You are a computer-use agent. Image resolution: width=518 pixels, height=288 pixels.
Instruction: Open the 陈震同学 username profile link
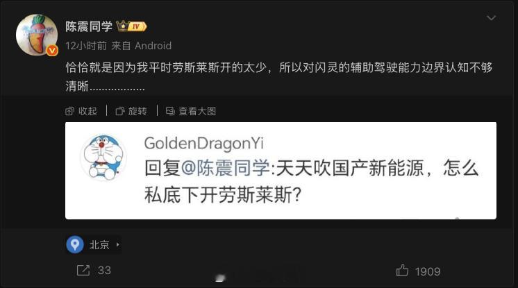(89, 26)
